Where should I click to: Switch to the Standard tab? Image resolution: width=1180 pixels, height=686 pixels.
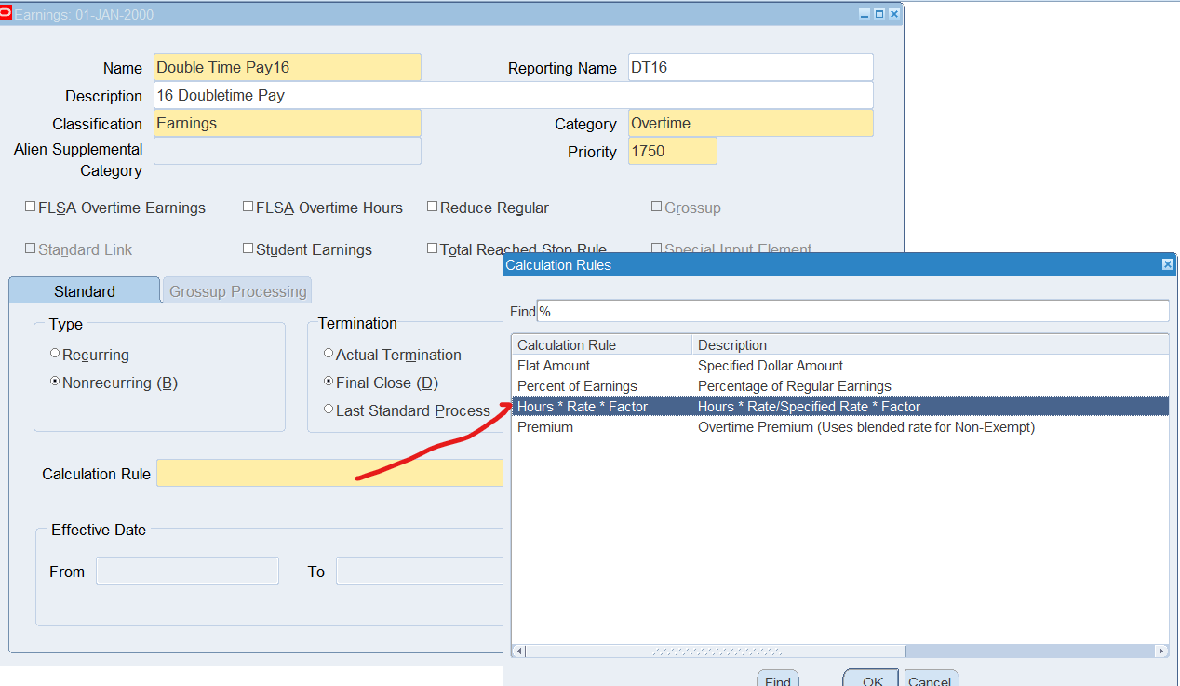tap(85, 291)
